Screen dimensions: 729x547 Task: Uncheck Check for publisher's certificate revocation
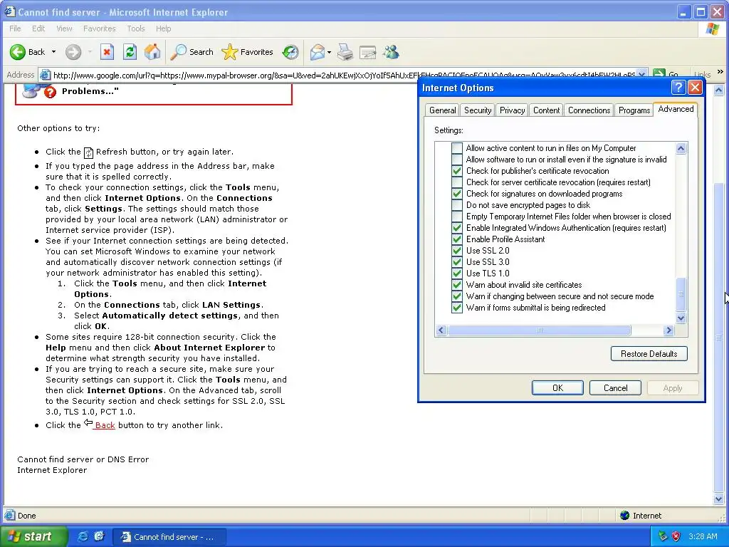tap(457, 171)
